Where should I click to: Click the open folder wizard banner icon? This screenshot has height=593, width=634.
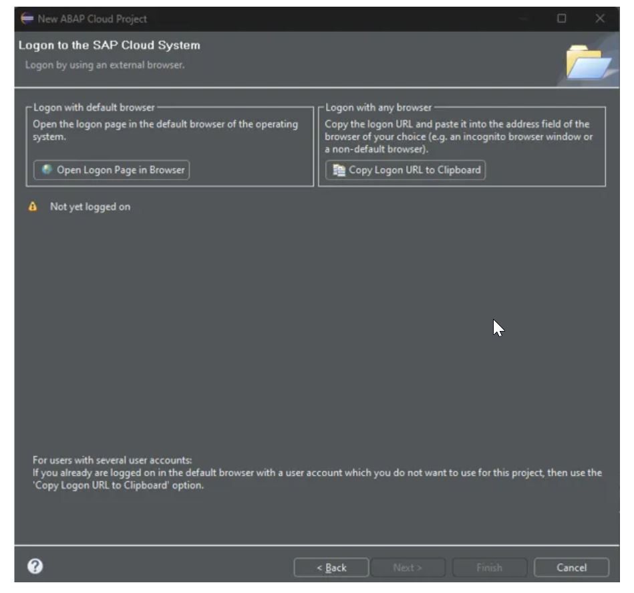589,62
